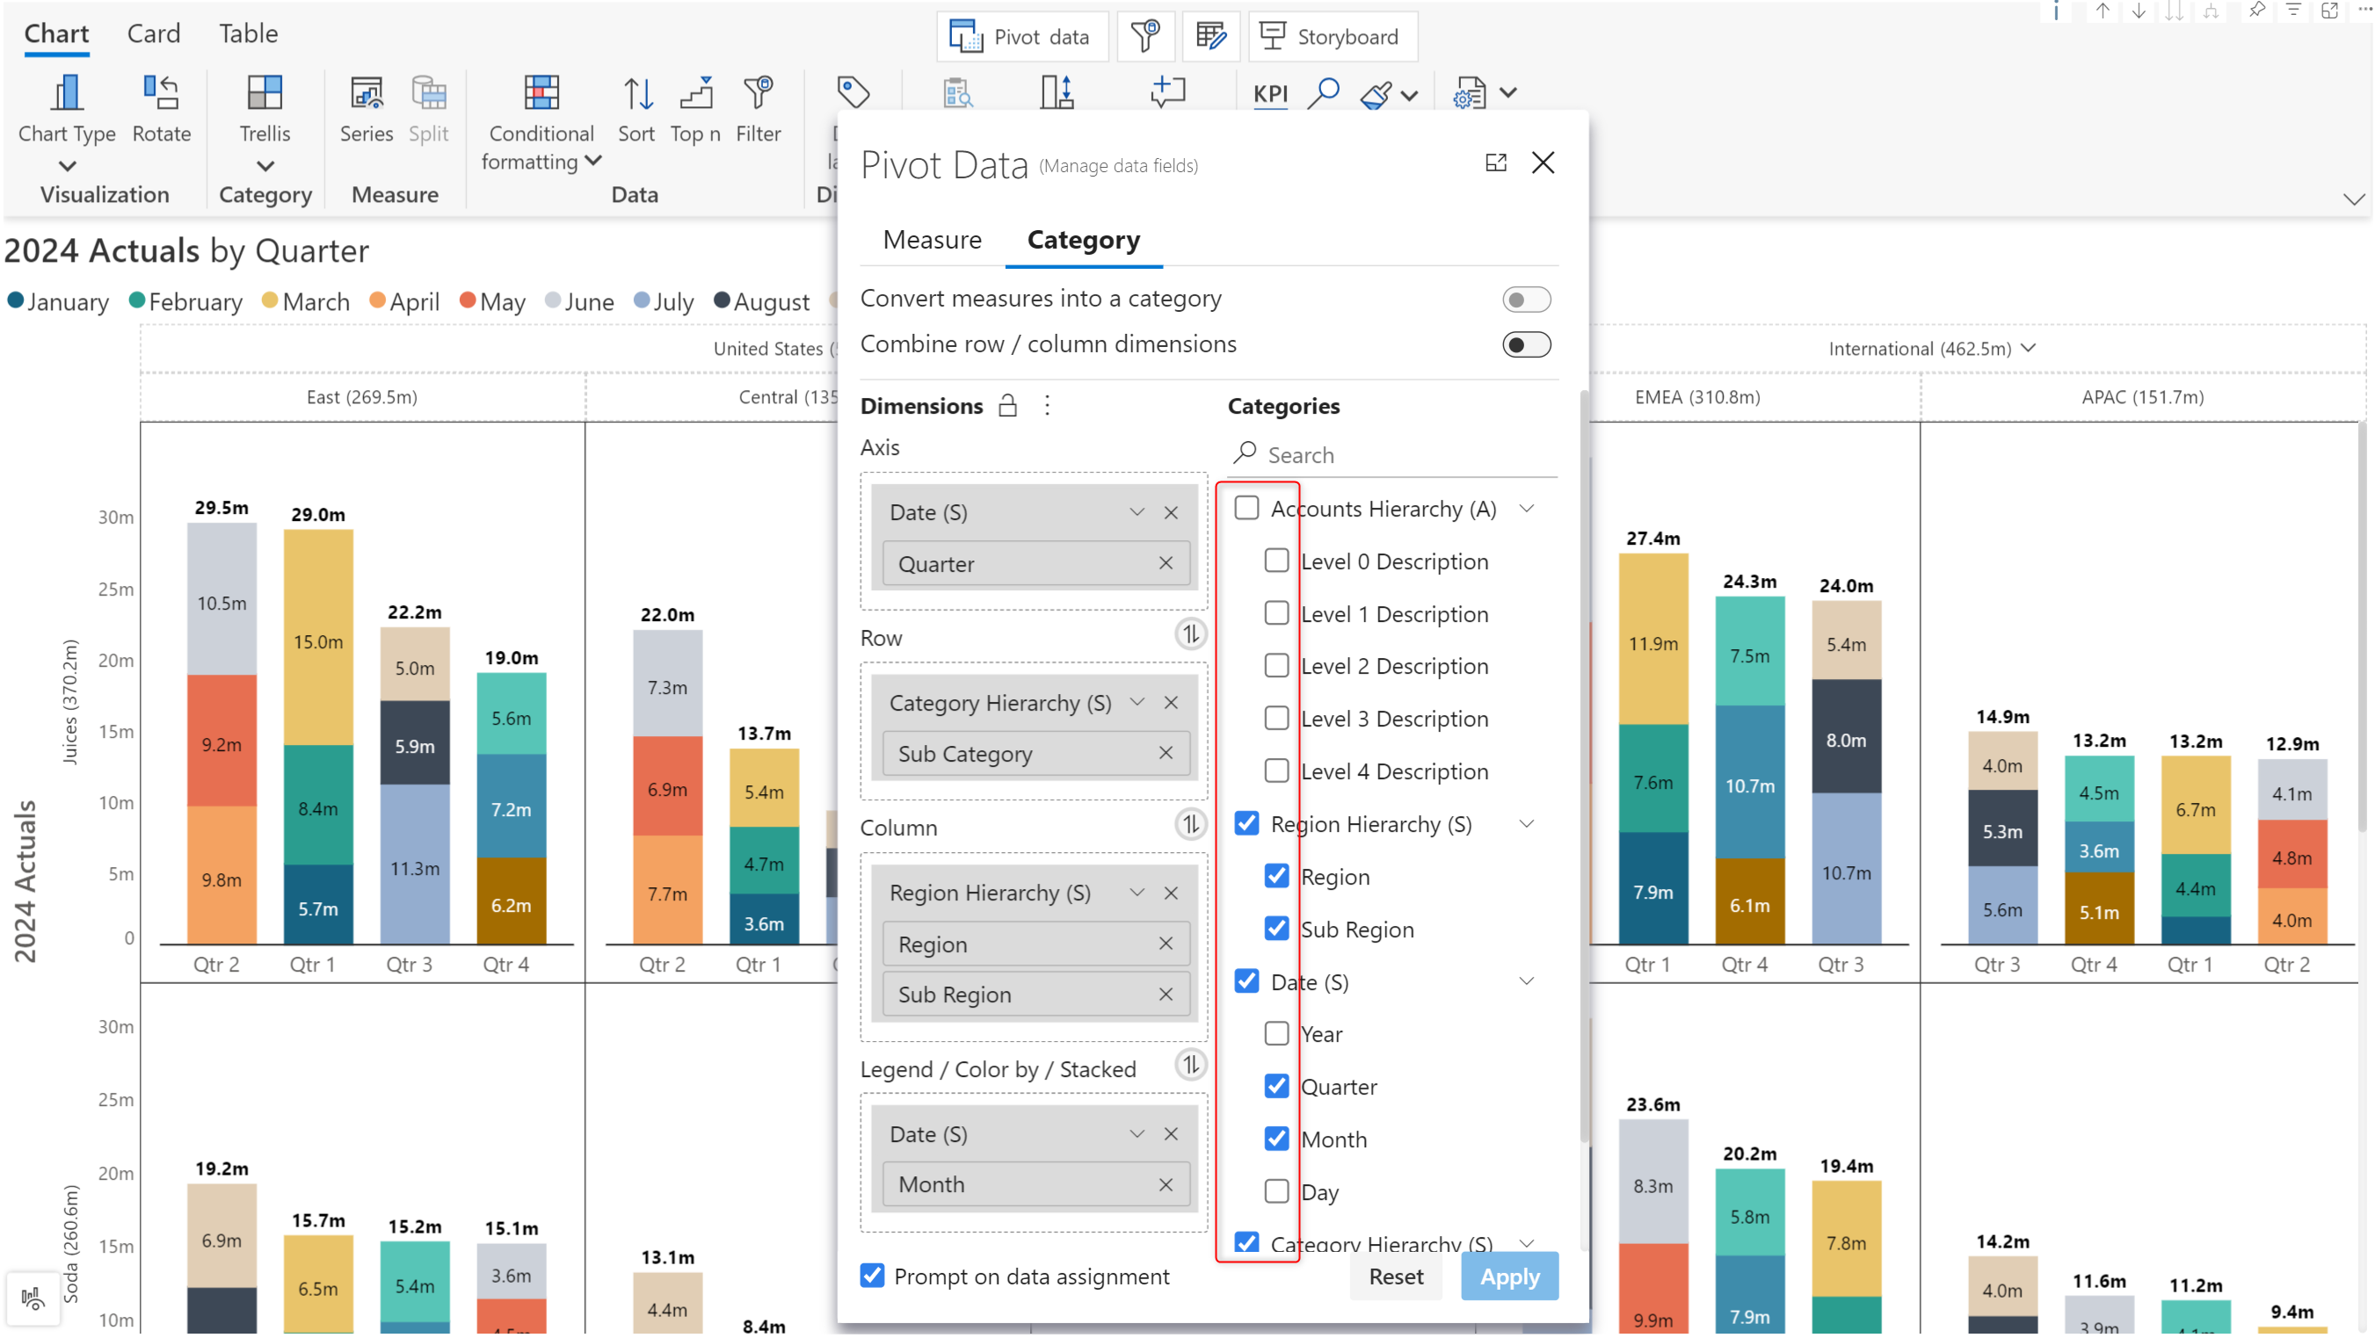Click the chart icon at bottom-left corner
This screenshot has height=1338, width=2375.
click(33, 1300)
